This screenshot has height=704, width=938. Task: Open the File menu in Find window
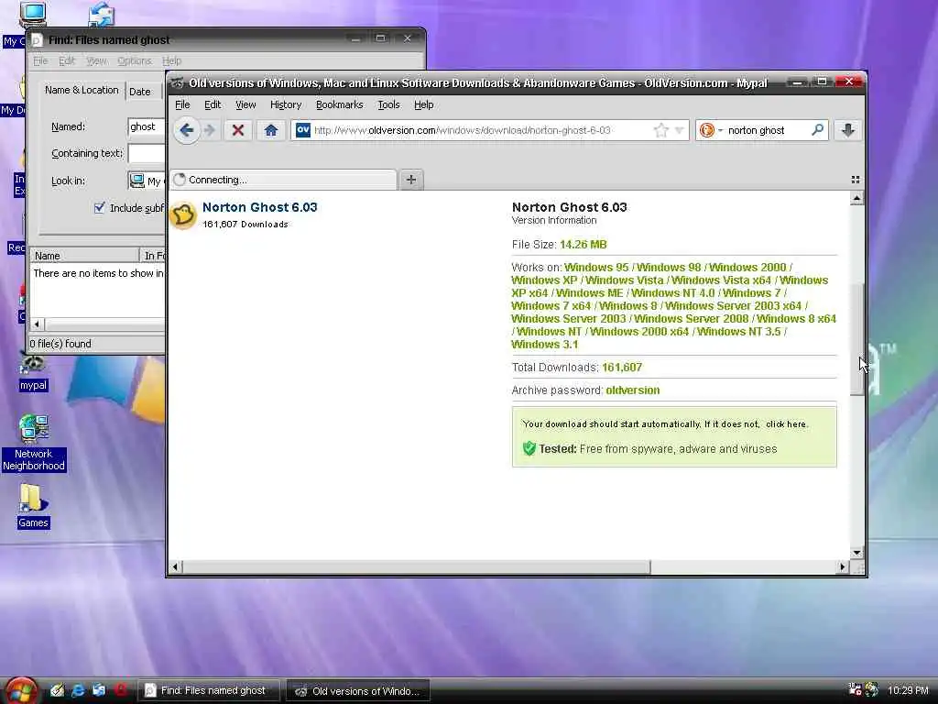pyautogui.click(x=40, y=60)
